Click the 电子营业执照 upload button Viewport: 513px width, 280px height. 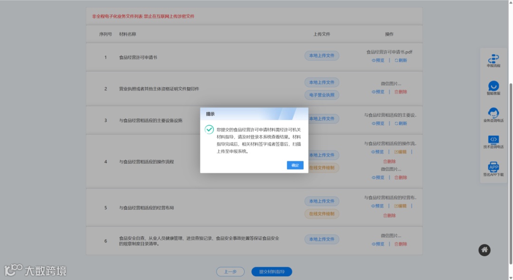pos(322,95)
